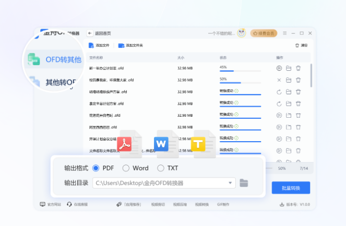Image resolution: width=346 pixels, height=226 pixels.
Task: Click the output directory path field
Action: pyautogui.click(x=164, y=183)
